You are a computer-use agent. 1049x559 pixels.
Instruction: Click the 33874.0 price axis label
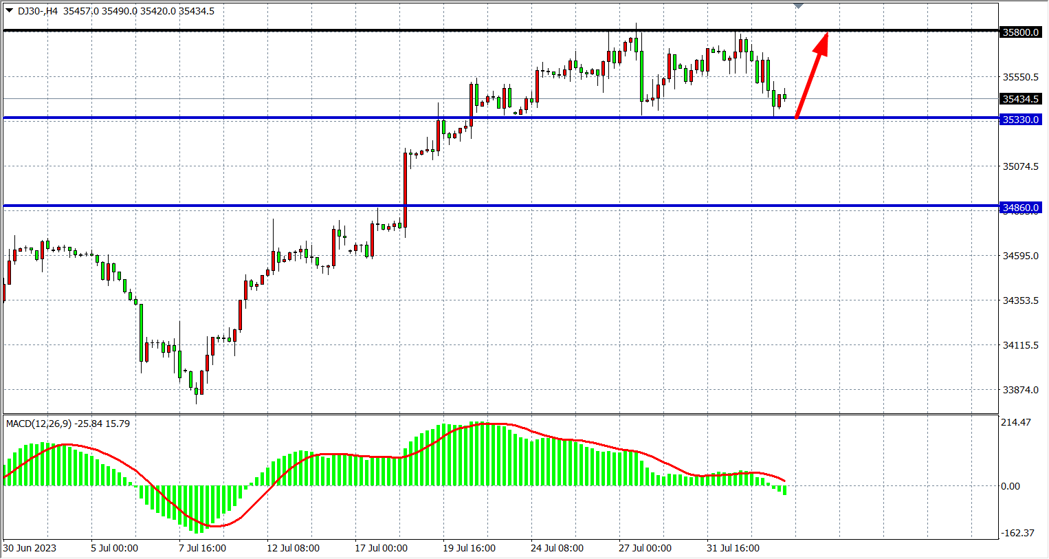(1021, 390)
